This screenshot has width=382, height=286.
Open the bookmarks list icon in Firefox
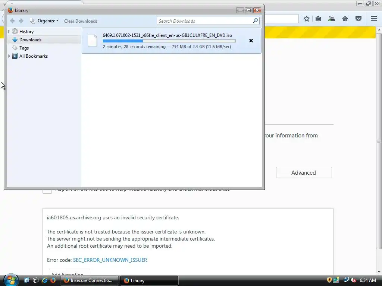pos(318,19)
